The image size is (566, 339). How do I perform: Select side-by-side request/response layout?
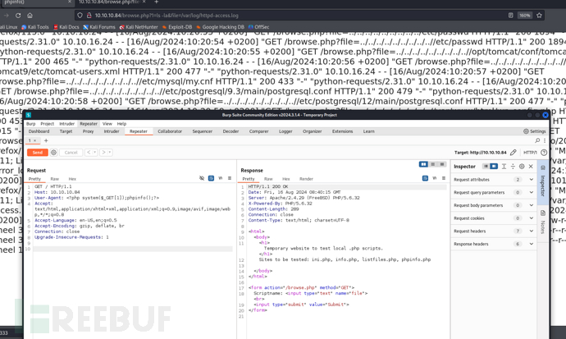pos(423,164)
